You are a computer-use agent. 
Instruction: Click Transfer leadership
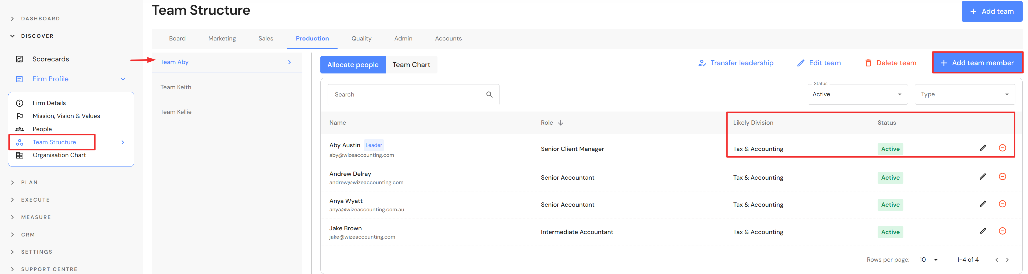736,63
